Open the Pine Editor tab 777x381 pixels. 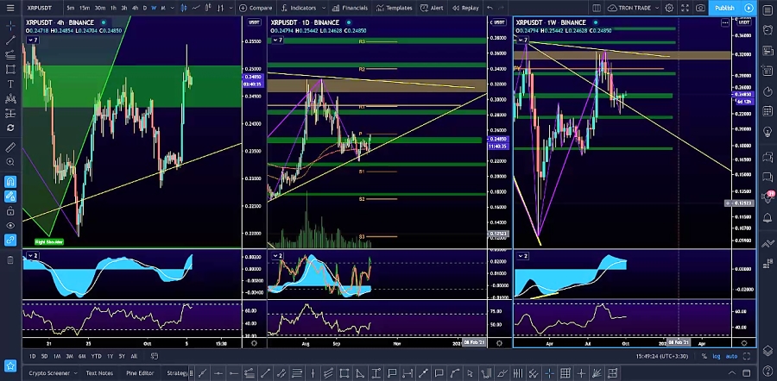[140, 373]
